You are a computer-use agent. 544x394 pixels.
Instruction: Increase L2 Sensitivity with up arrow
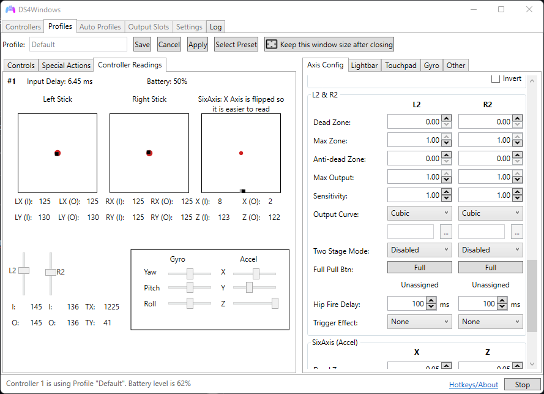coord(447,192)
